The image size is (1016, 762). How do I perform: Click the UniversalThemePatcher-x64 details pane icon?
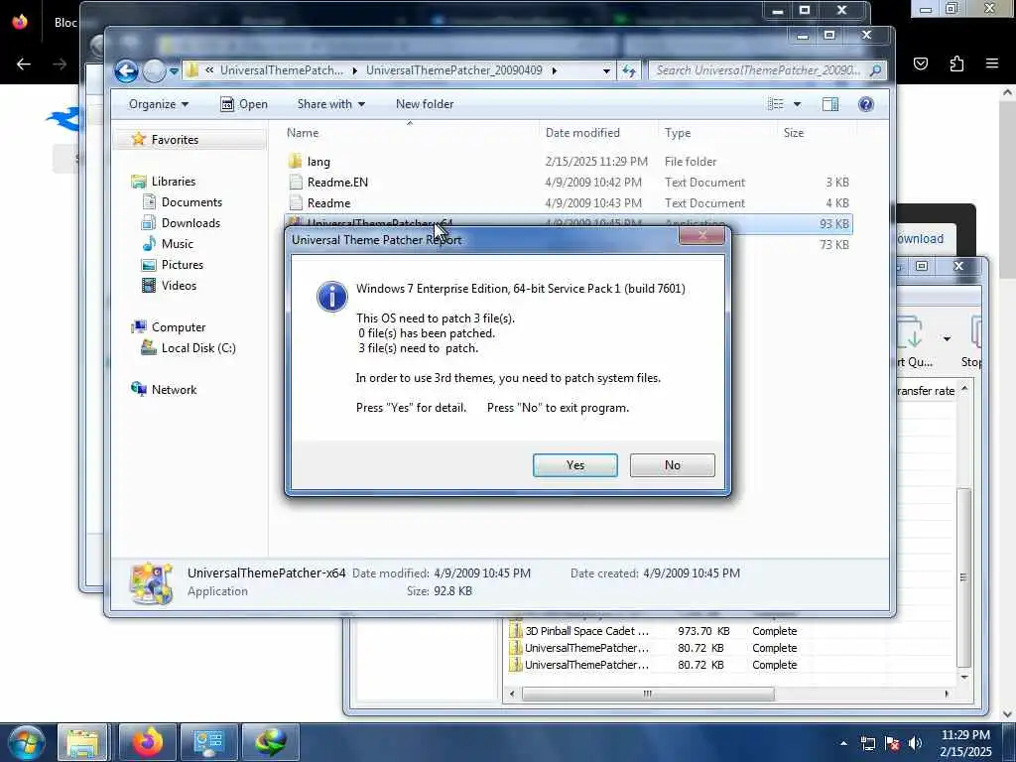[152, 583]
